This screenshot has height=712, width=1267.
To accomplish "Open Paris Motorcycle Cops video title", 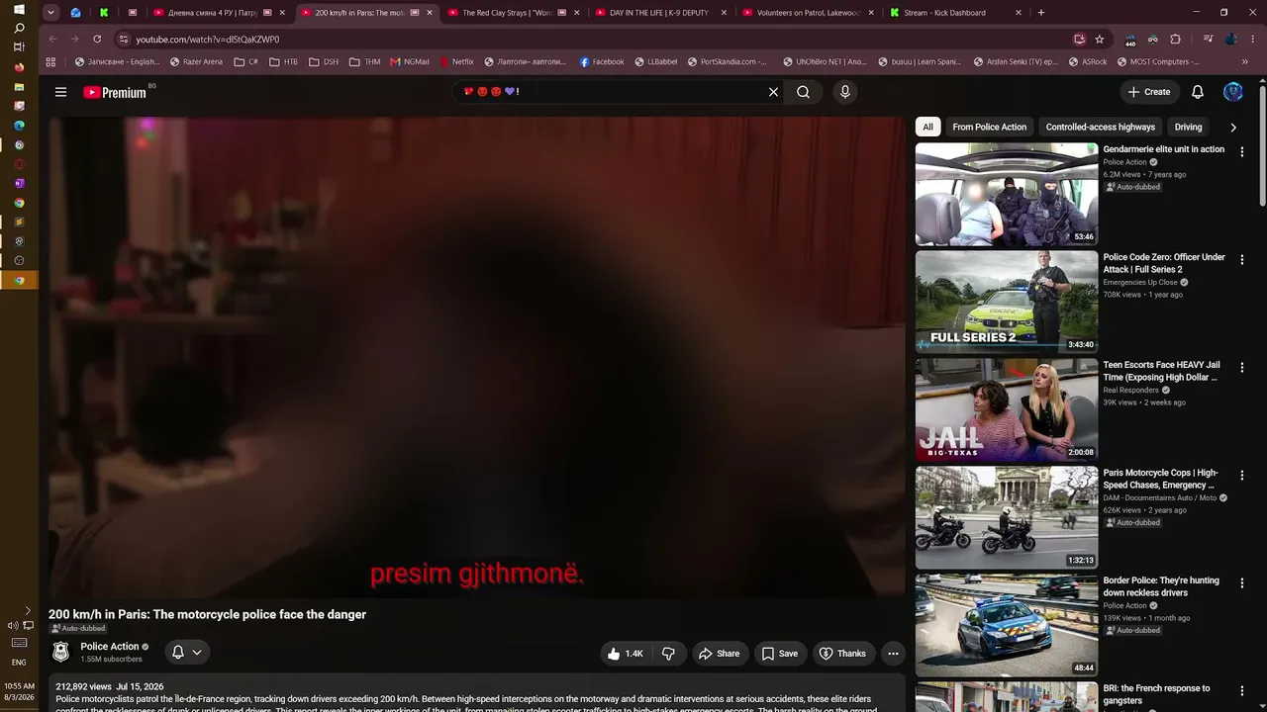I will 1161,479.
